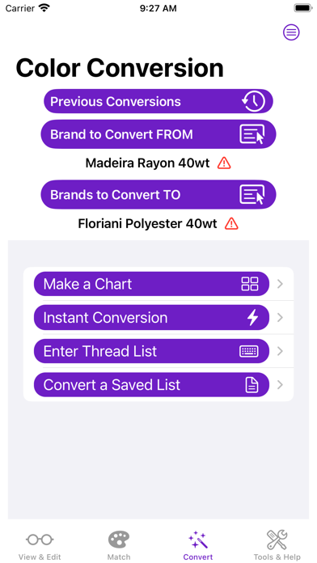Click the list-select icon on Brands to Convert TO
The height and width of the screenshot is (563, 317).
coord(252,195)
